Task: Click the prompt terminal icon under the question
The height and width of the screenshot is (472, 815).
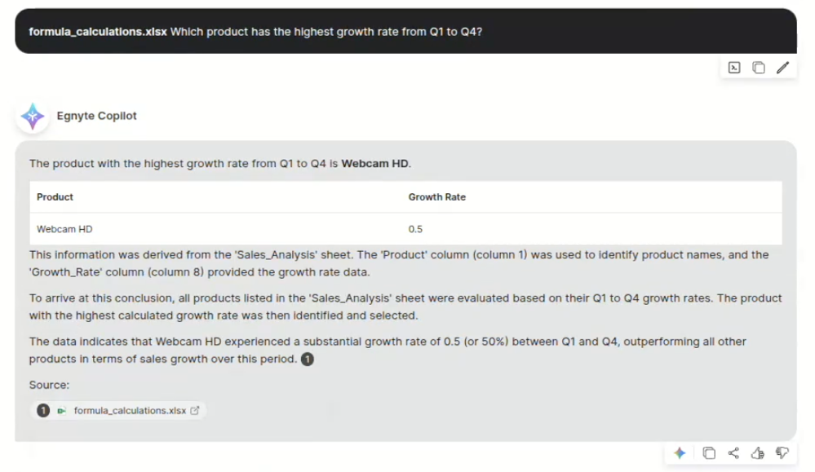Action: click(734, 68)
